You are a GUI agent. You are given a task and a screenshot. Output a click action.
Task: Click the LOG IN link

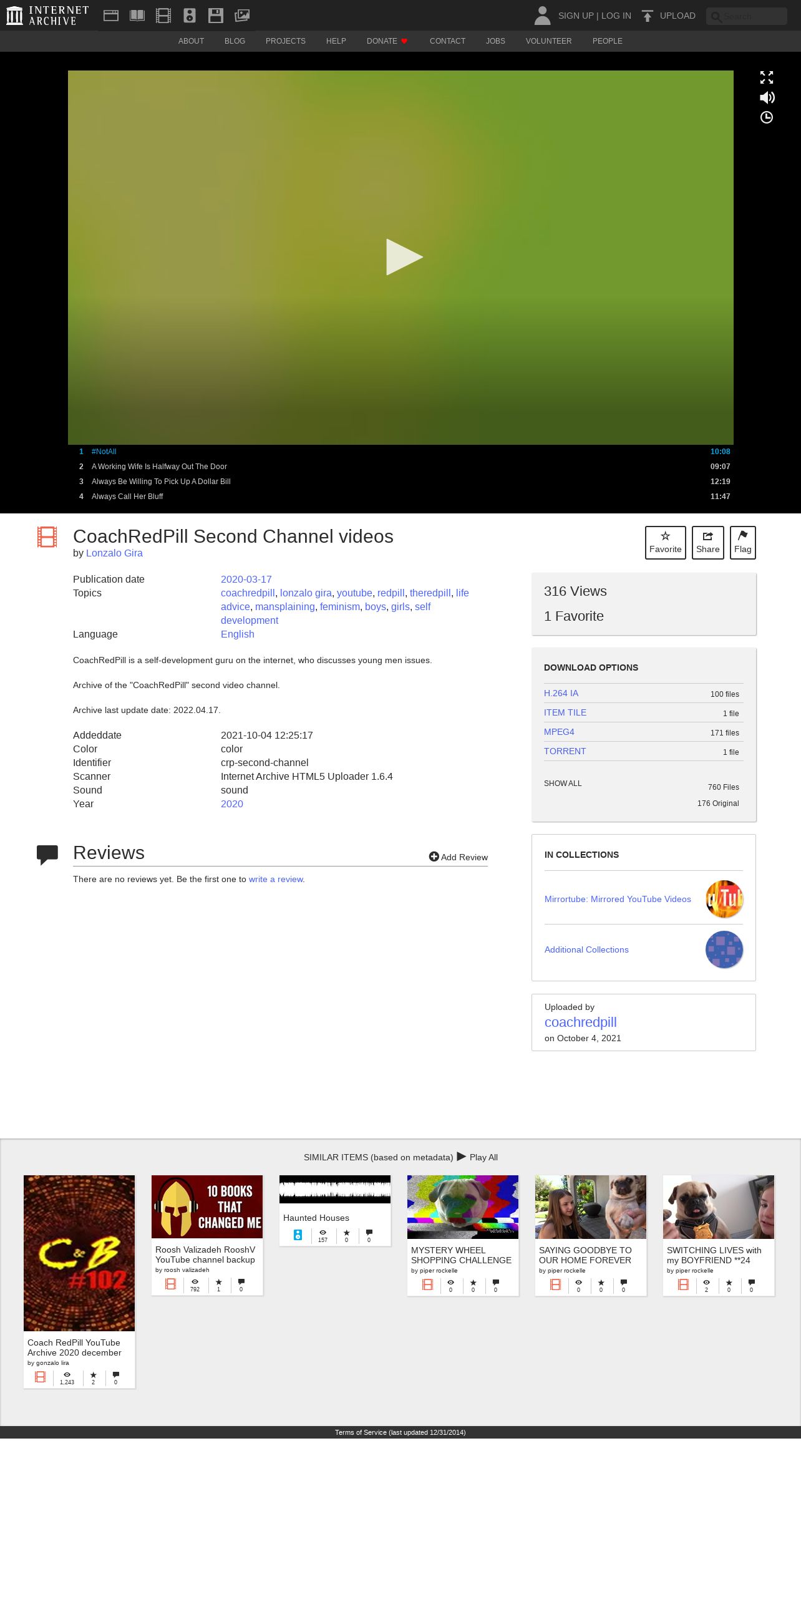coord(616,16)
